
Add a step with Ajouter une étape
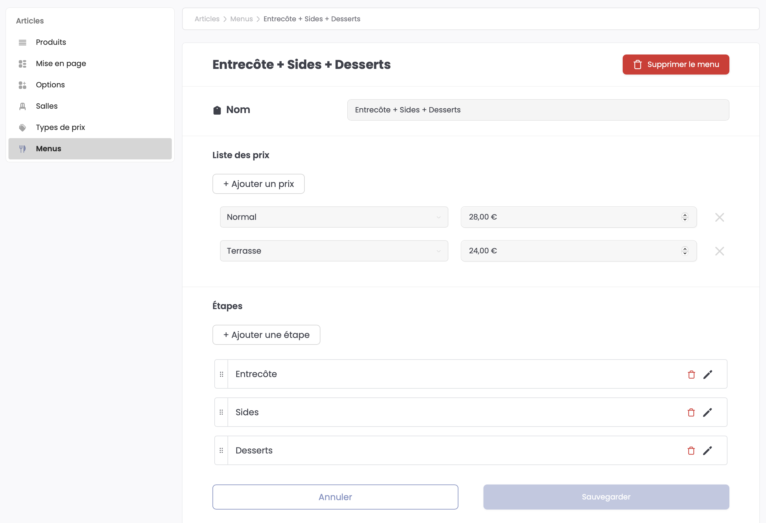click(266, 334)
